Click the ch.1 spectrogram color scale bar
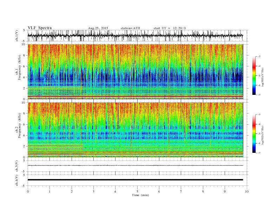The height and width of the screenshot is (215, 278). pos(254,76)
